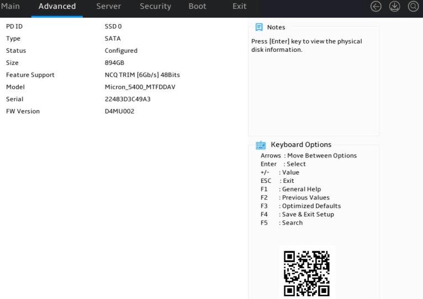Click the download/save icon in header
Image resolution: width=423 pixels, height=299 pixels.
tap(394, 7)
